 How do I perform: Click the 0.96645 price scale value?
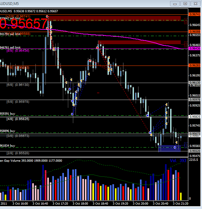(x=195, y=25)
